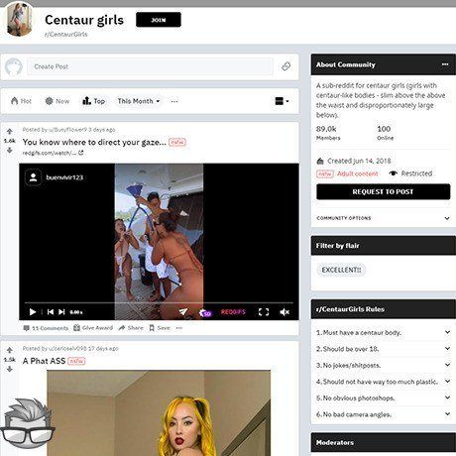Share the video with paper plane icon
The width and height of the screenshot is (456, 456).
[183, 311]
